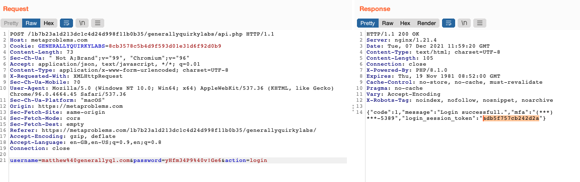Toggle word wrap icon in Request panel

tap(66, 23)
